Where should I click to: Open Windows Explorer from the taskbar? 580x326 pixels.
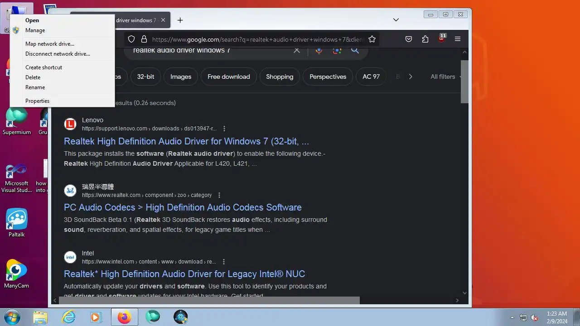(40, 317)
